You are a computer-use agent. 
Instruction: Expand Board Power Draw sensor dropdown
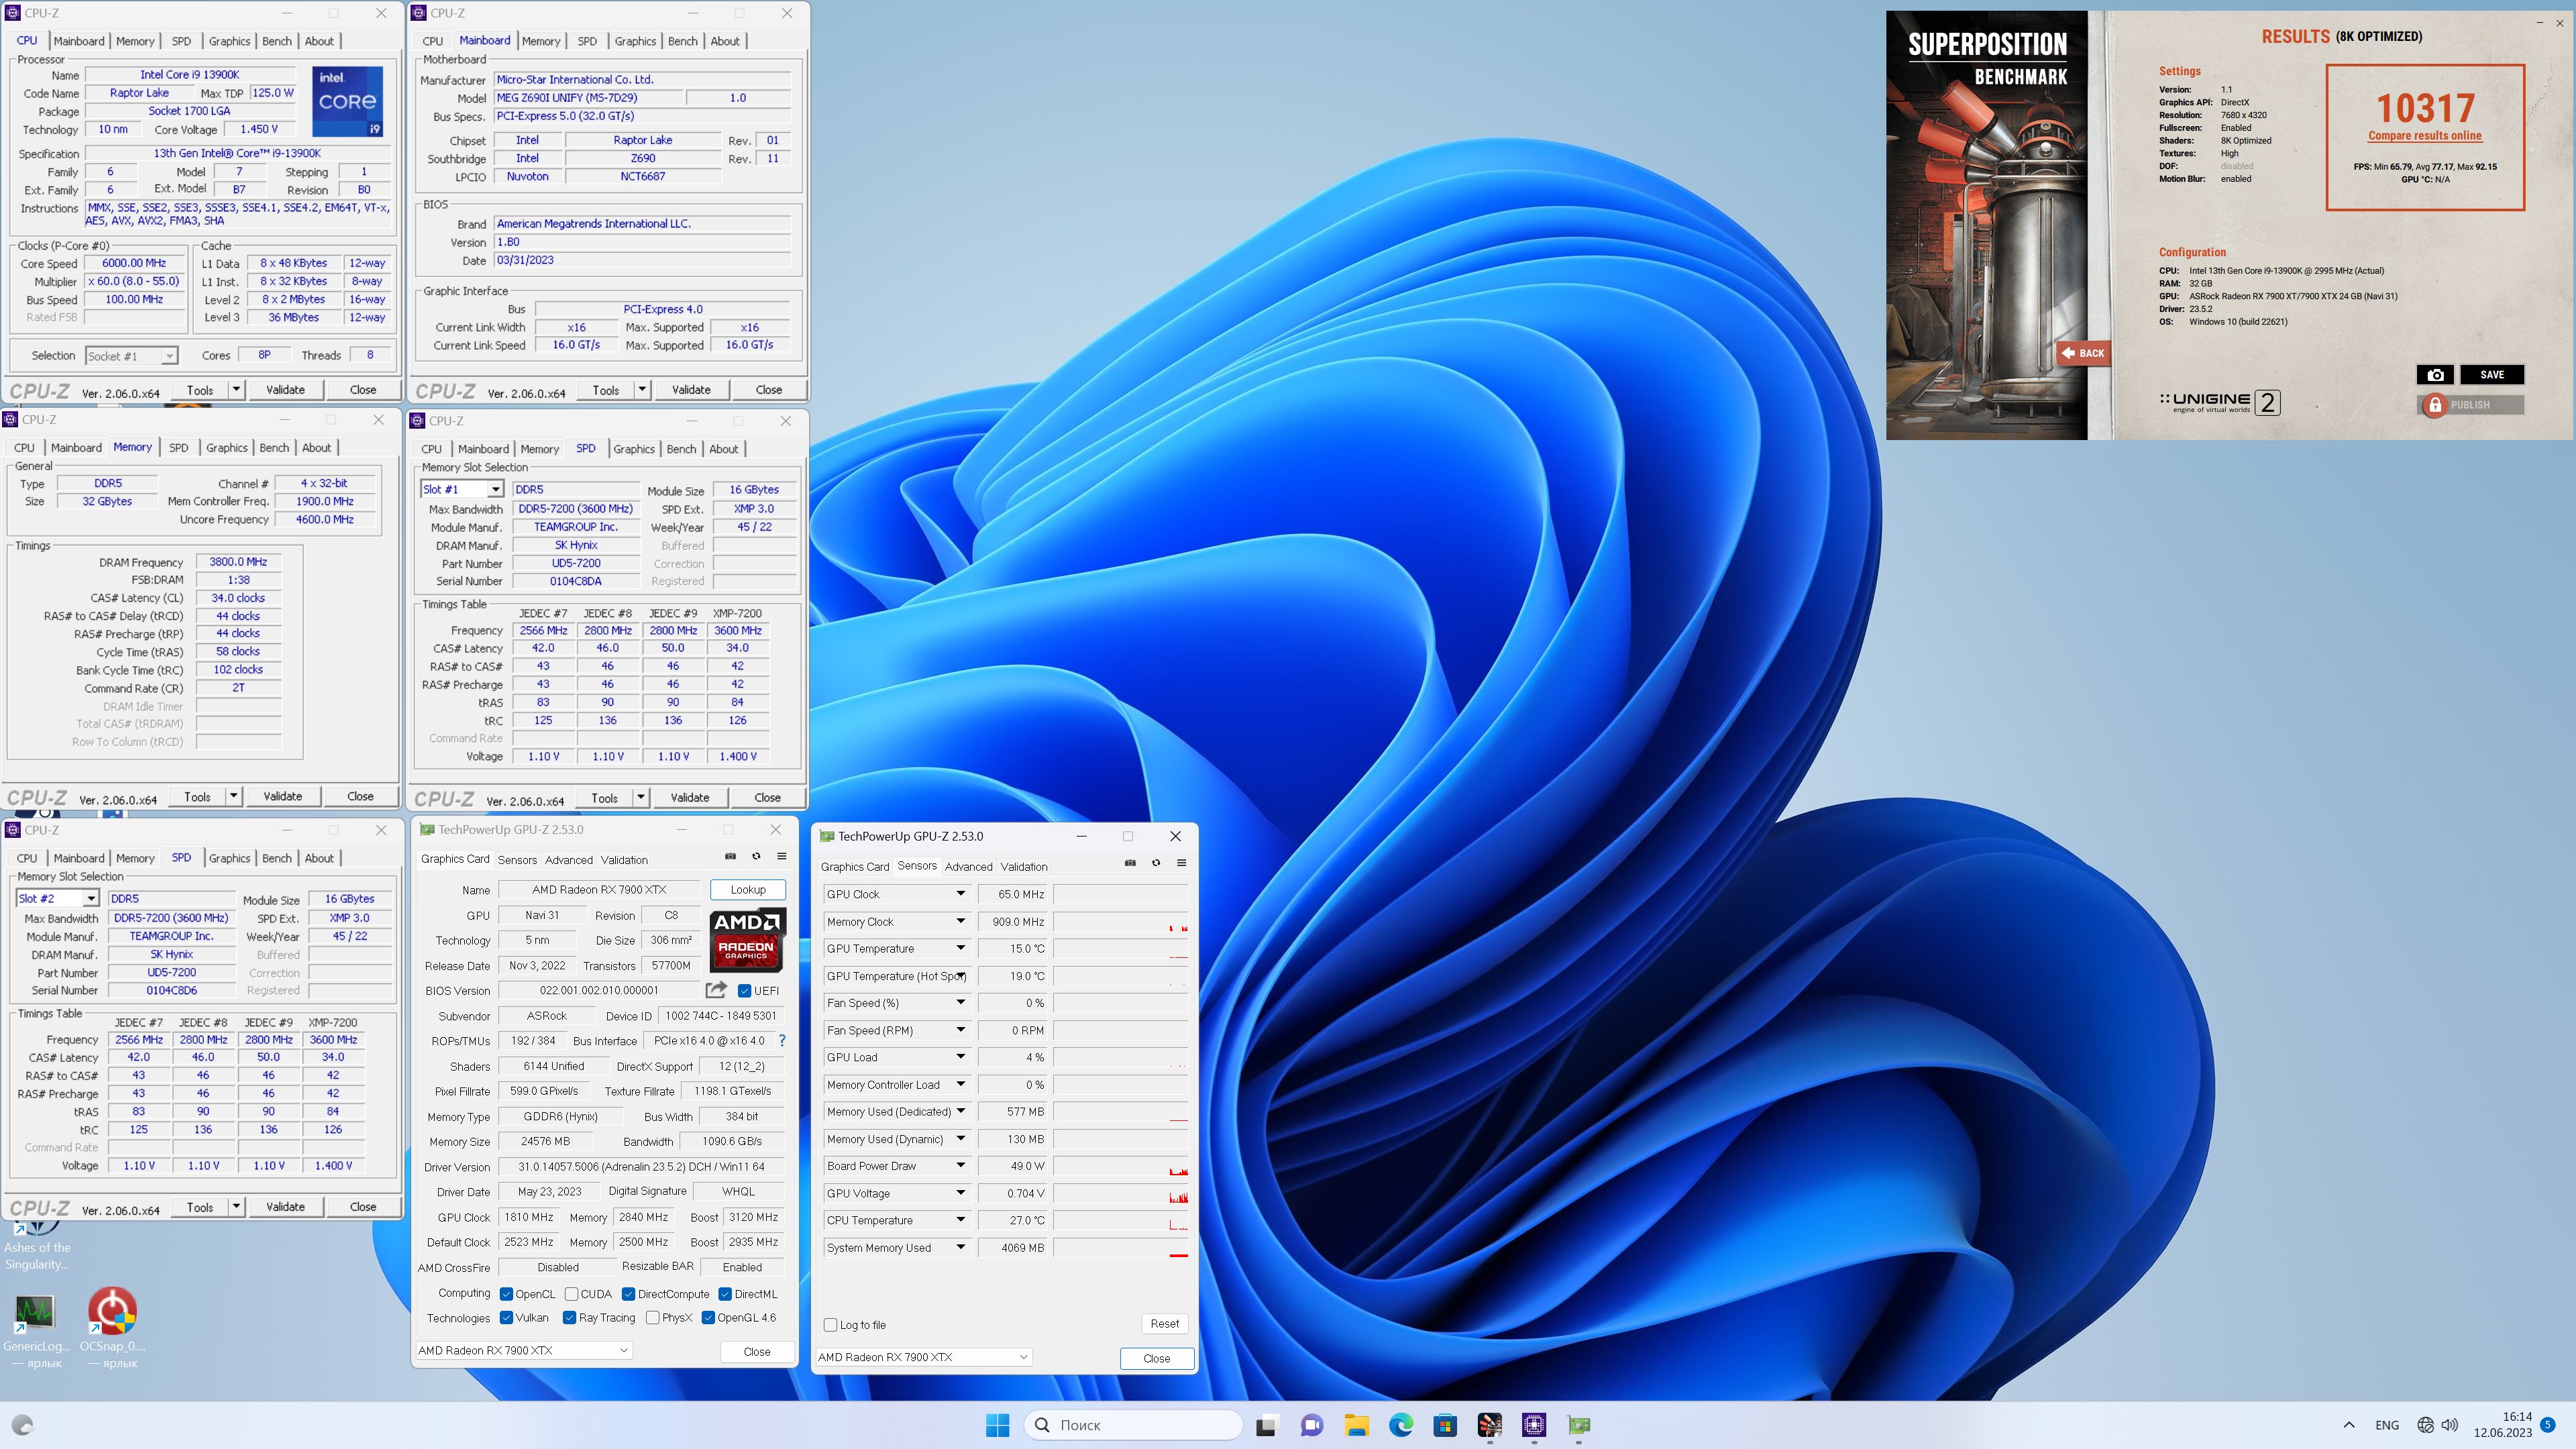click(x=960, y=1166)
